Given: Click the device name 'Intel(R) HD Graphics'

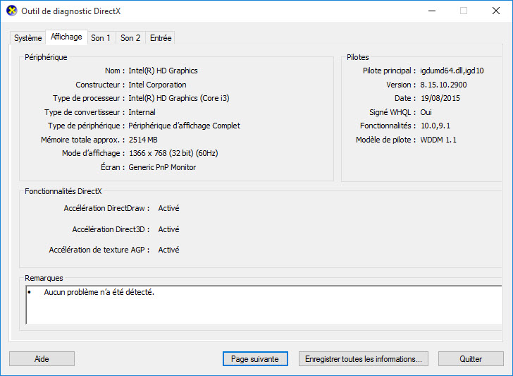Looking at the screenshot, I should [163, 71].
